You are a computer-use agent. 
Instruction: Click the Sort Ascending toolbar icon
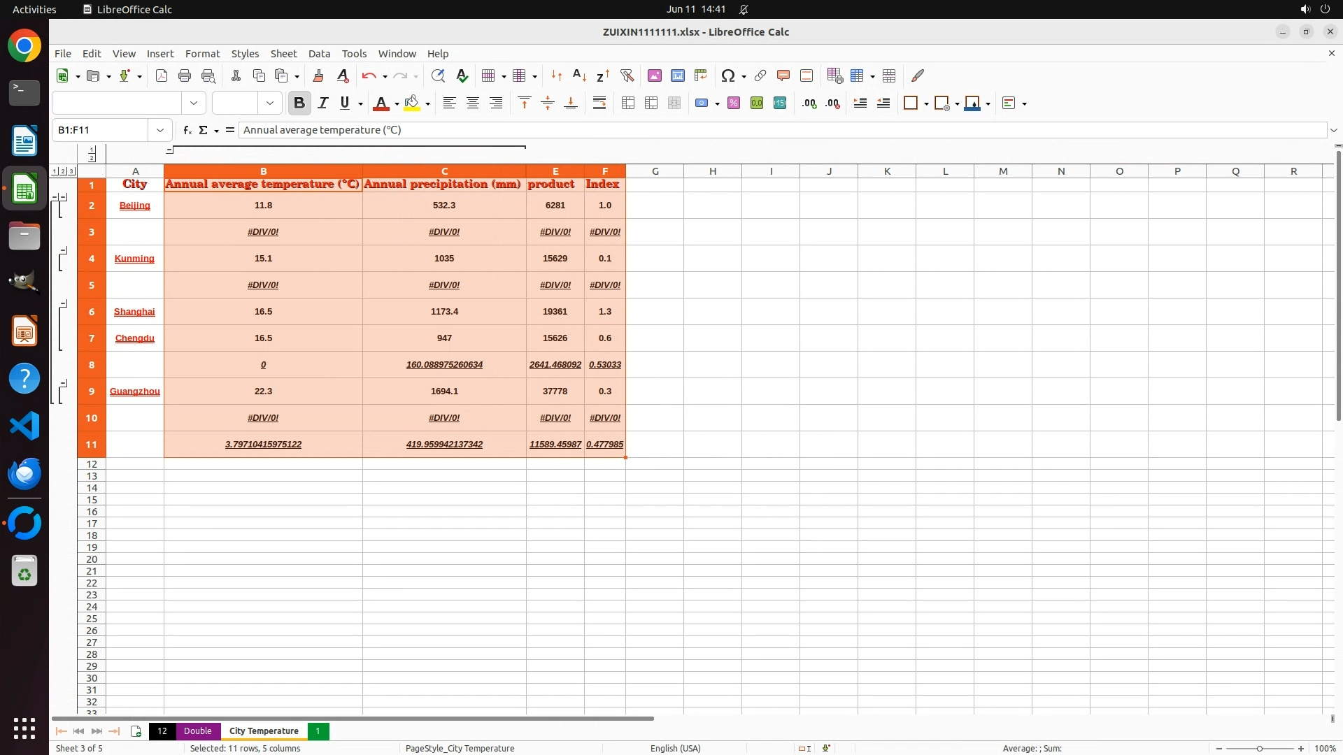(x=579, y=75)
